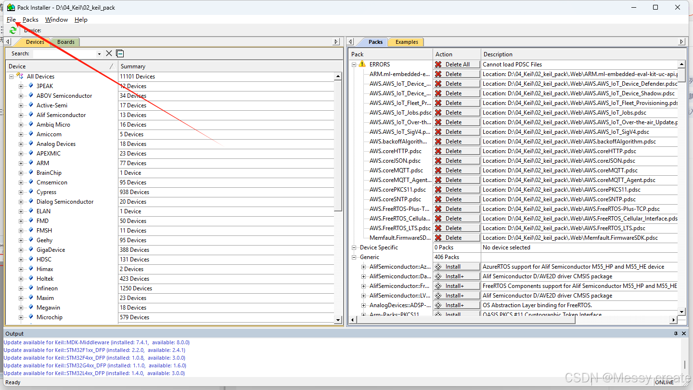Select the Dialog Semiconductor tree item
The width and height of the screenshot is (693, 390).
65,201
